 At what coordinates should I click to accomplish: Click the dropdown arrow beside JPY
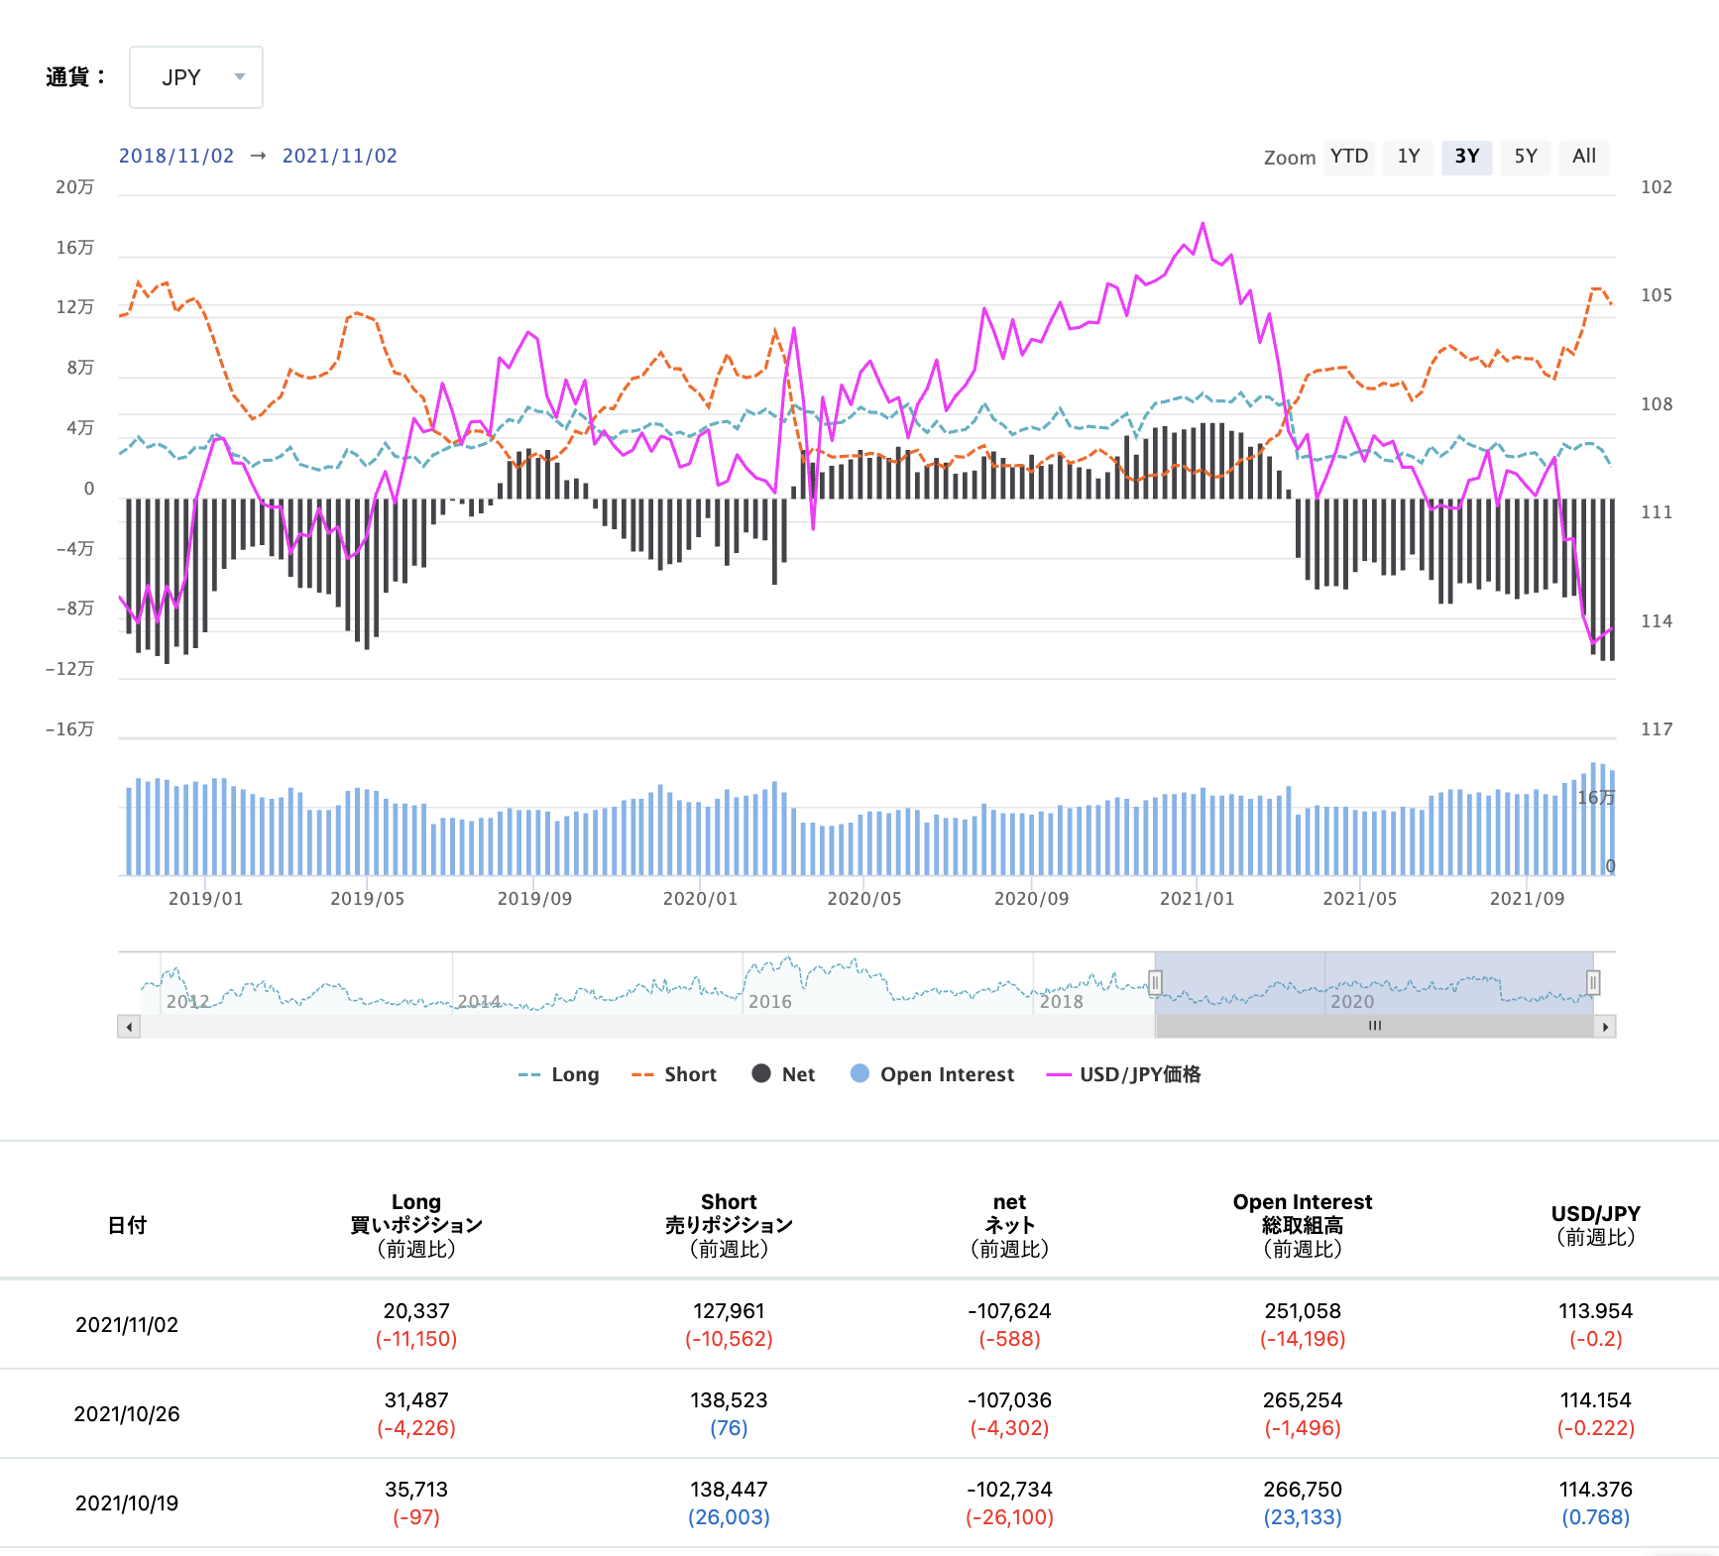point(239,77)
